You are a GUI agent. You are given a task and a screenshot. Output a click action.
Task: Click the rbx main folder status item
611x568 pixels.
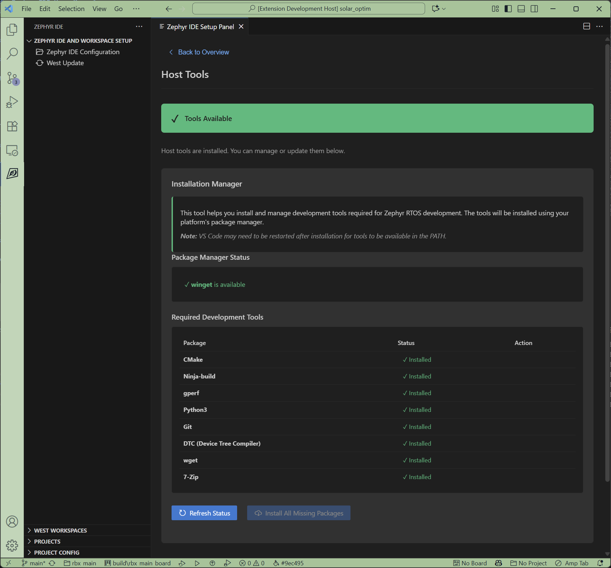(80, 563)
